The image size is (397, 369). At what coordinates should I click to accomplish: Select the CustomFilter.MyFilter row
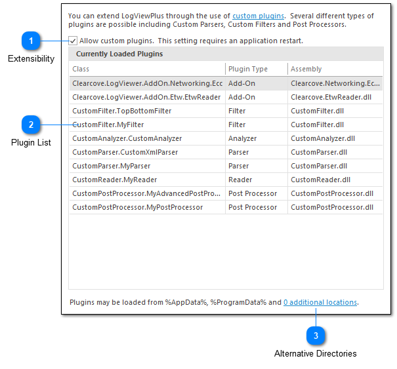pos(226,125)
